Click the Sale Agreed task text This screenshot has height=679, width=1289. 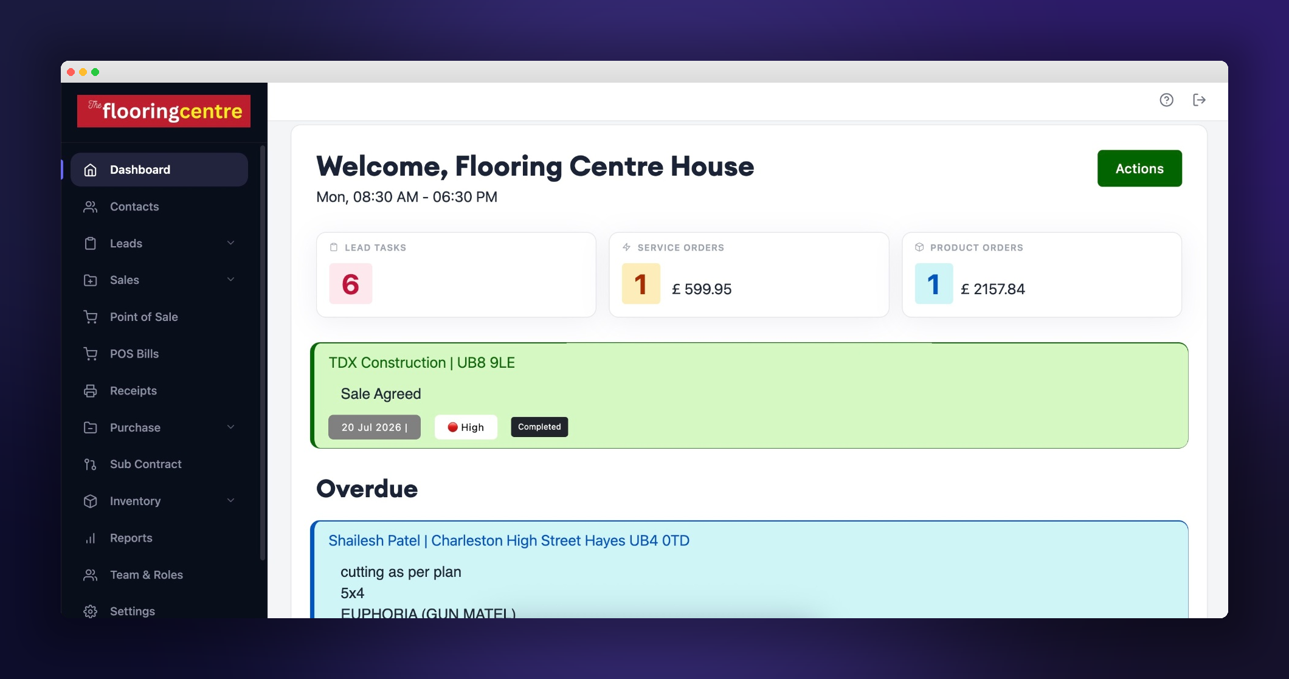tap(381, 394)
